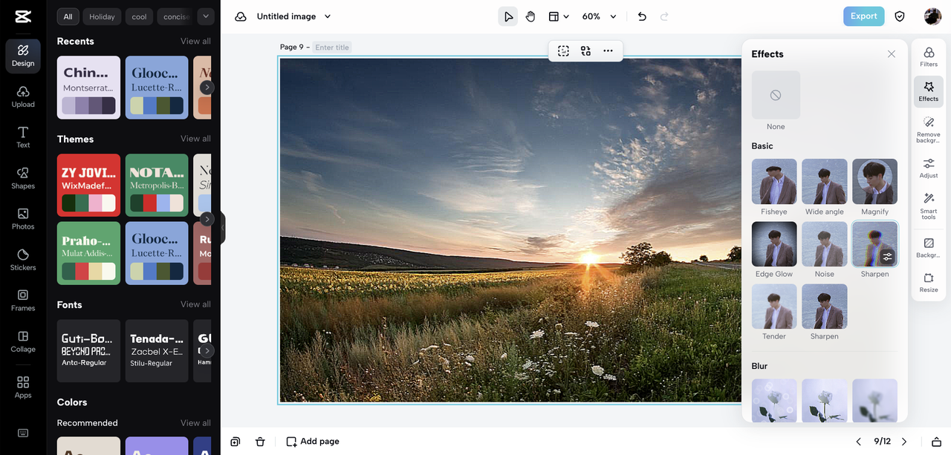
Task: Apply the Edge Glow effect
Action: coord(774,244)
